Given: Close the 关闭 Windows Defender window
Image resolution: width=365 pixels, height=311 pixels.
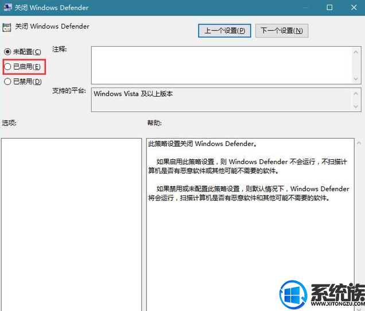Looking at the screenshot, I should click(x=354, y=7).
